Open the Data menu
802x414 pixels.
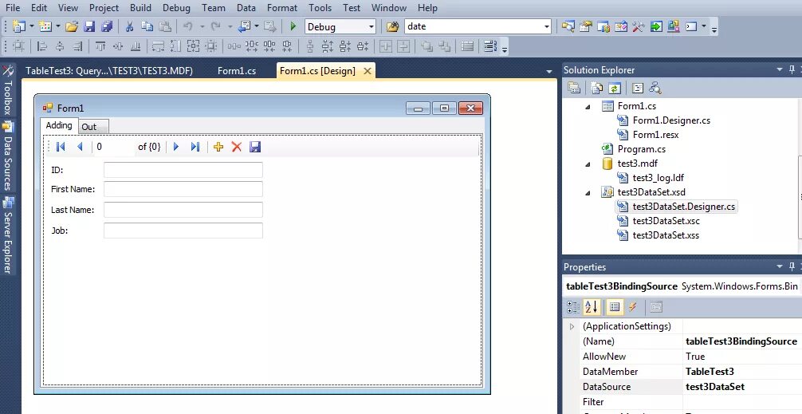point(246,8)
